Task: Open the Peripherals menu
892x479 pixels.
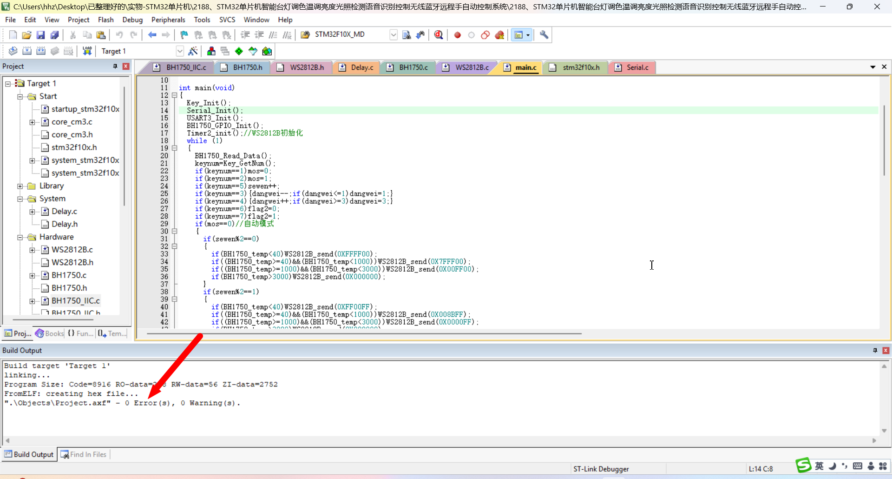Action: 168,20
